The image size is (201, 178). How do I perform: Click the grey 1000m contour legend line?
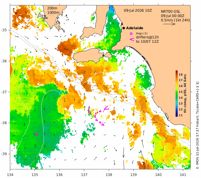coord(51,16)
